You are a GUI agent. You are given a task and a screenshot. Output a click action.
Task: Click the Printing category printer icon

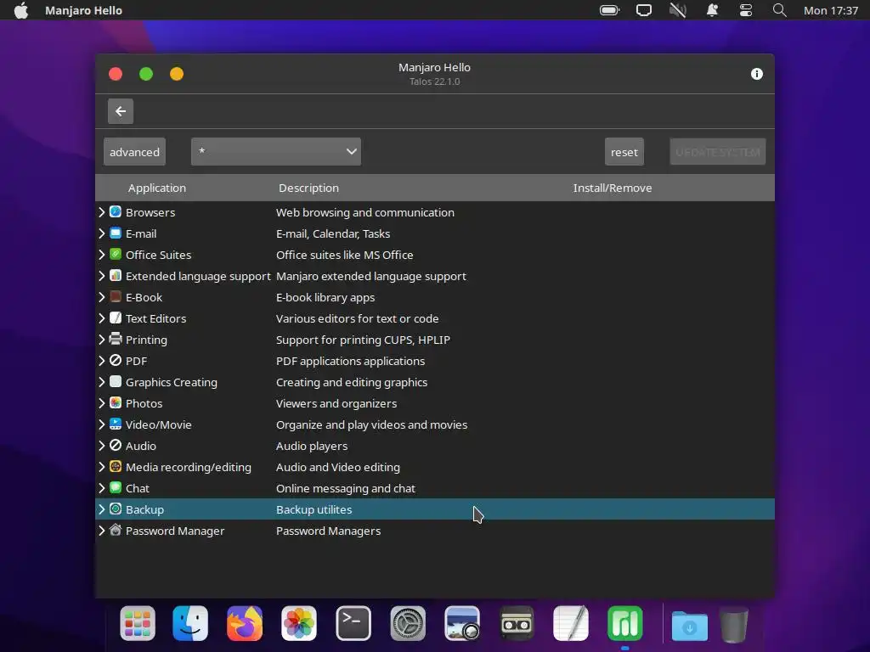(x=116, y=340)
